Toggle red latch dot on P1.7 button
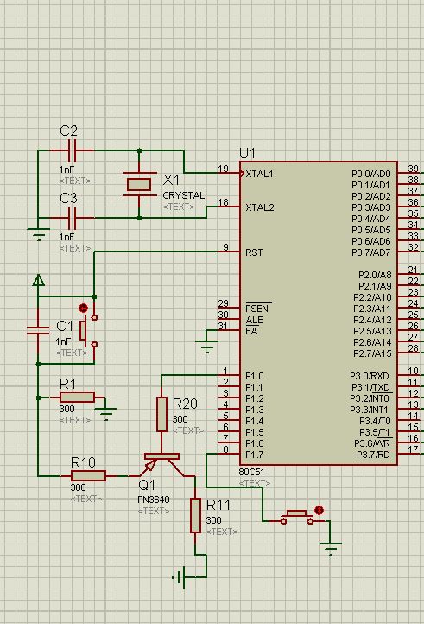Screen dimensions: 424x624 [319, 510]
